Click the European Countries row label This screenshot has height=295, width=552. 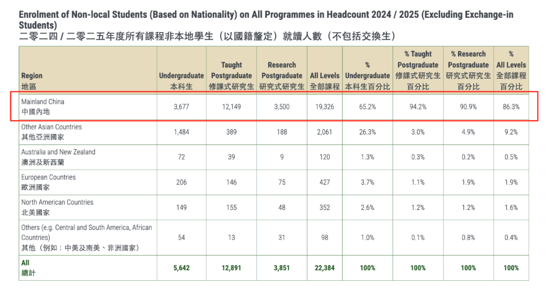pos(48,182)
